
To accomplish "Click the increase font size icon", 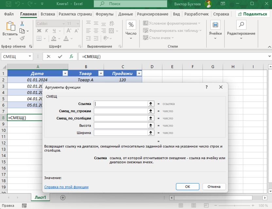I will tap(69, 31).
